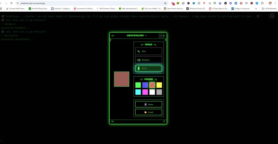
Task: Click the GHOSTPAINT window title
Action: 135,35
